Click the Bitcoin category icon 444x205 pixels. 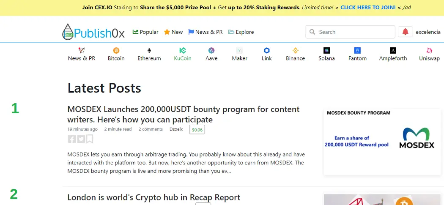[116, 50]
